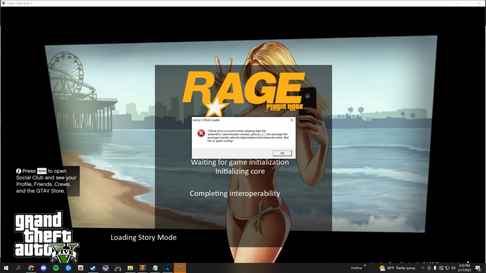Click the Meet Now tray icon
The image size is (486, 273).
click(x=429, y=268)
